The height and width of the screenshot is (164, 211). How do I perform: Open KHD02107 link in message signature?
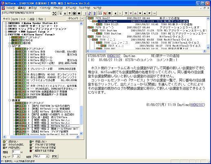point(197,105)
